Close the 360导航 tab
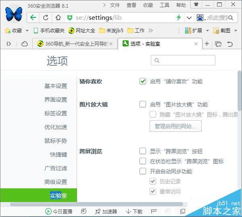 (x=111, y=44)
